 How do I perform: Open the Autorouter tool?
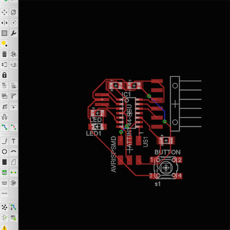(13, 207)
